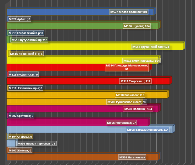Select the M517 Грузинский вал; 121 label
Image resolution: width=195 pixels, height=165 pixels.
pyautogui.click(x=151, y=47)
